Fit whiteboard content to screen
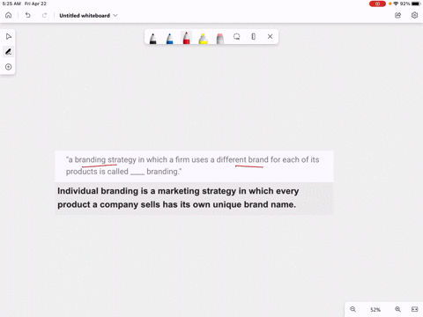Screen dimensions: 423x317 coord(415,309)
